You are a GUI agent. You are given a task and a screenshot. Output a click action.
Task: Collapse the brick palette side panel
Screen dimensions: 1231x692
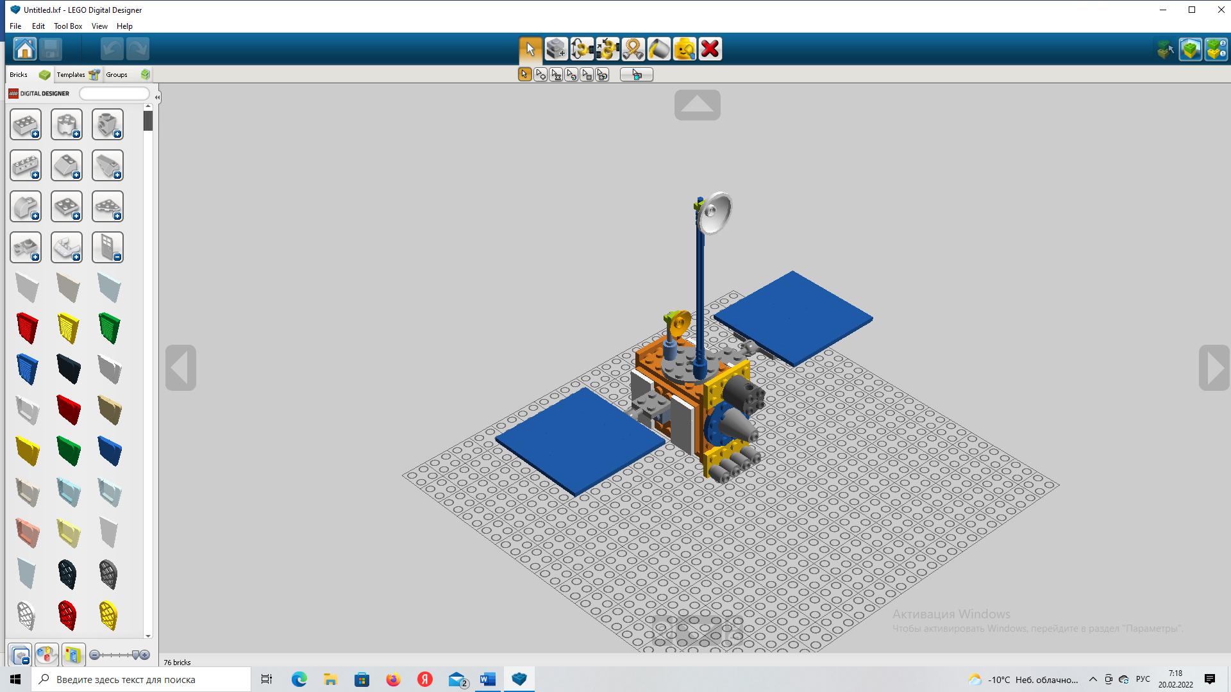(x=157, y=97)
